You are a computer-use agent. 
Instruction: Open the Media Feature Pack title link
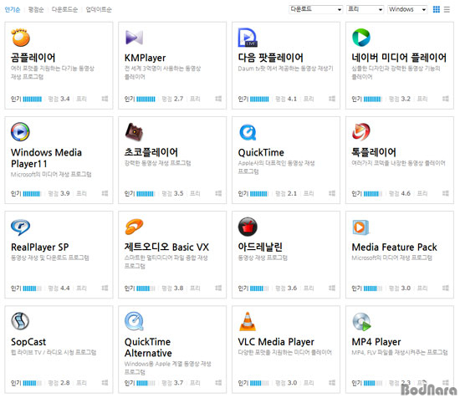(x=394, y=247)
